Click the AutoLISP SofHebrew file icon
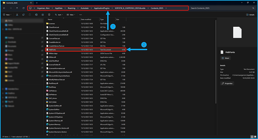The width and height of the screenshot is (258, 139). point(47,95)
